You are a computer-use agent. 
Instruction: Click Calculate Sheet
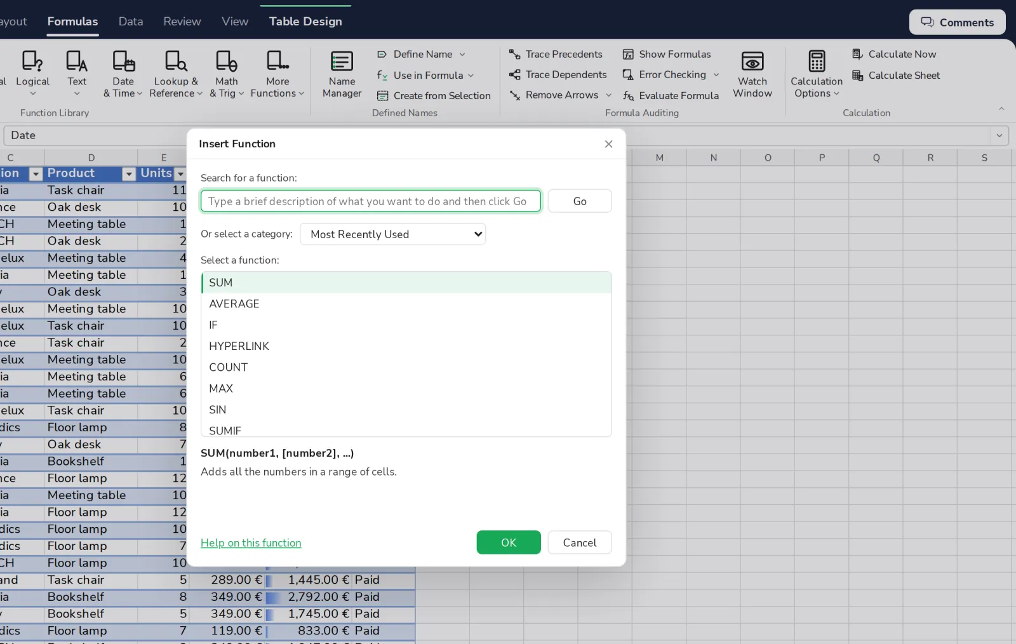(x=896, y=76)
